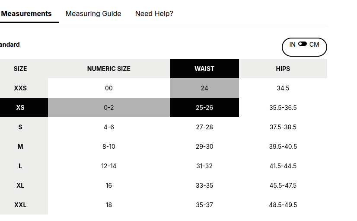Click the 0-2 numeric size cell
The image size is (357, 221).
pos(109,108)
